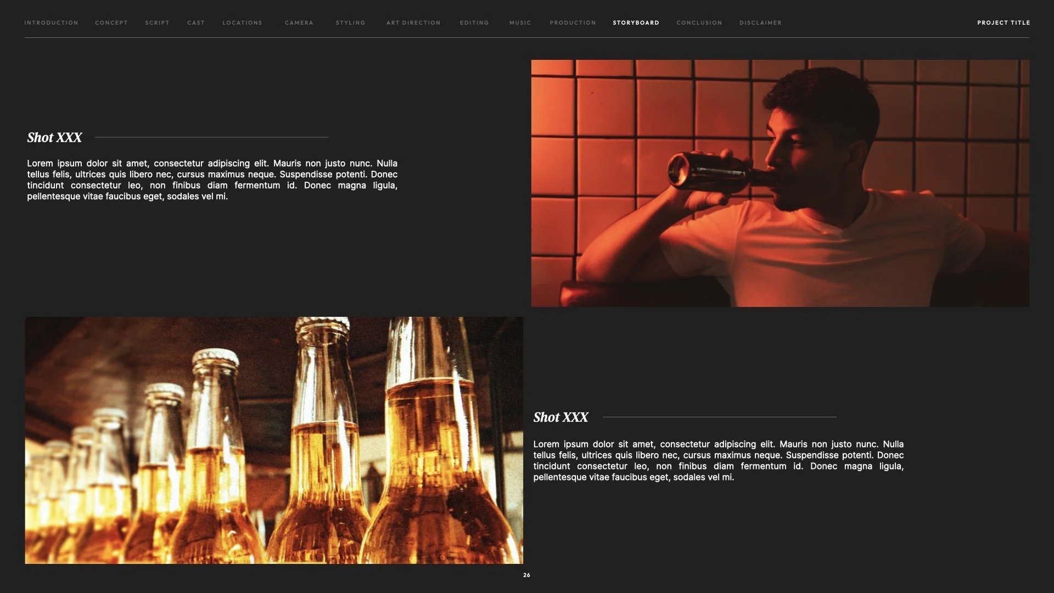Jump to the Conclusion section
Image resolution: width=1054 pixels, height=593 pixels.
699,23
